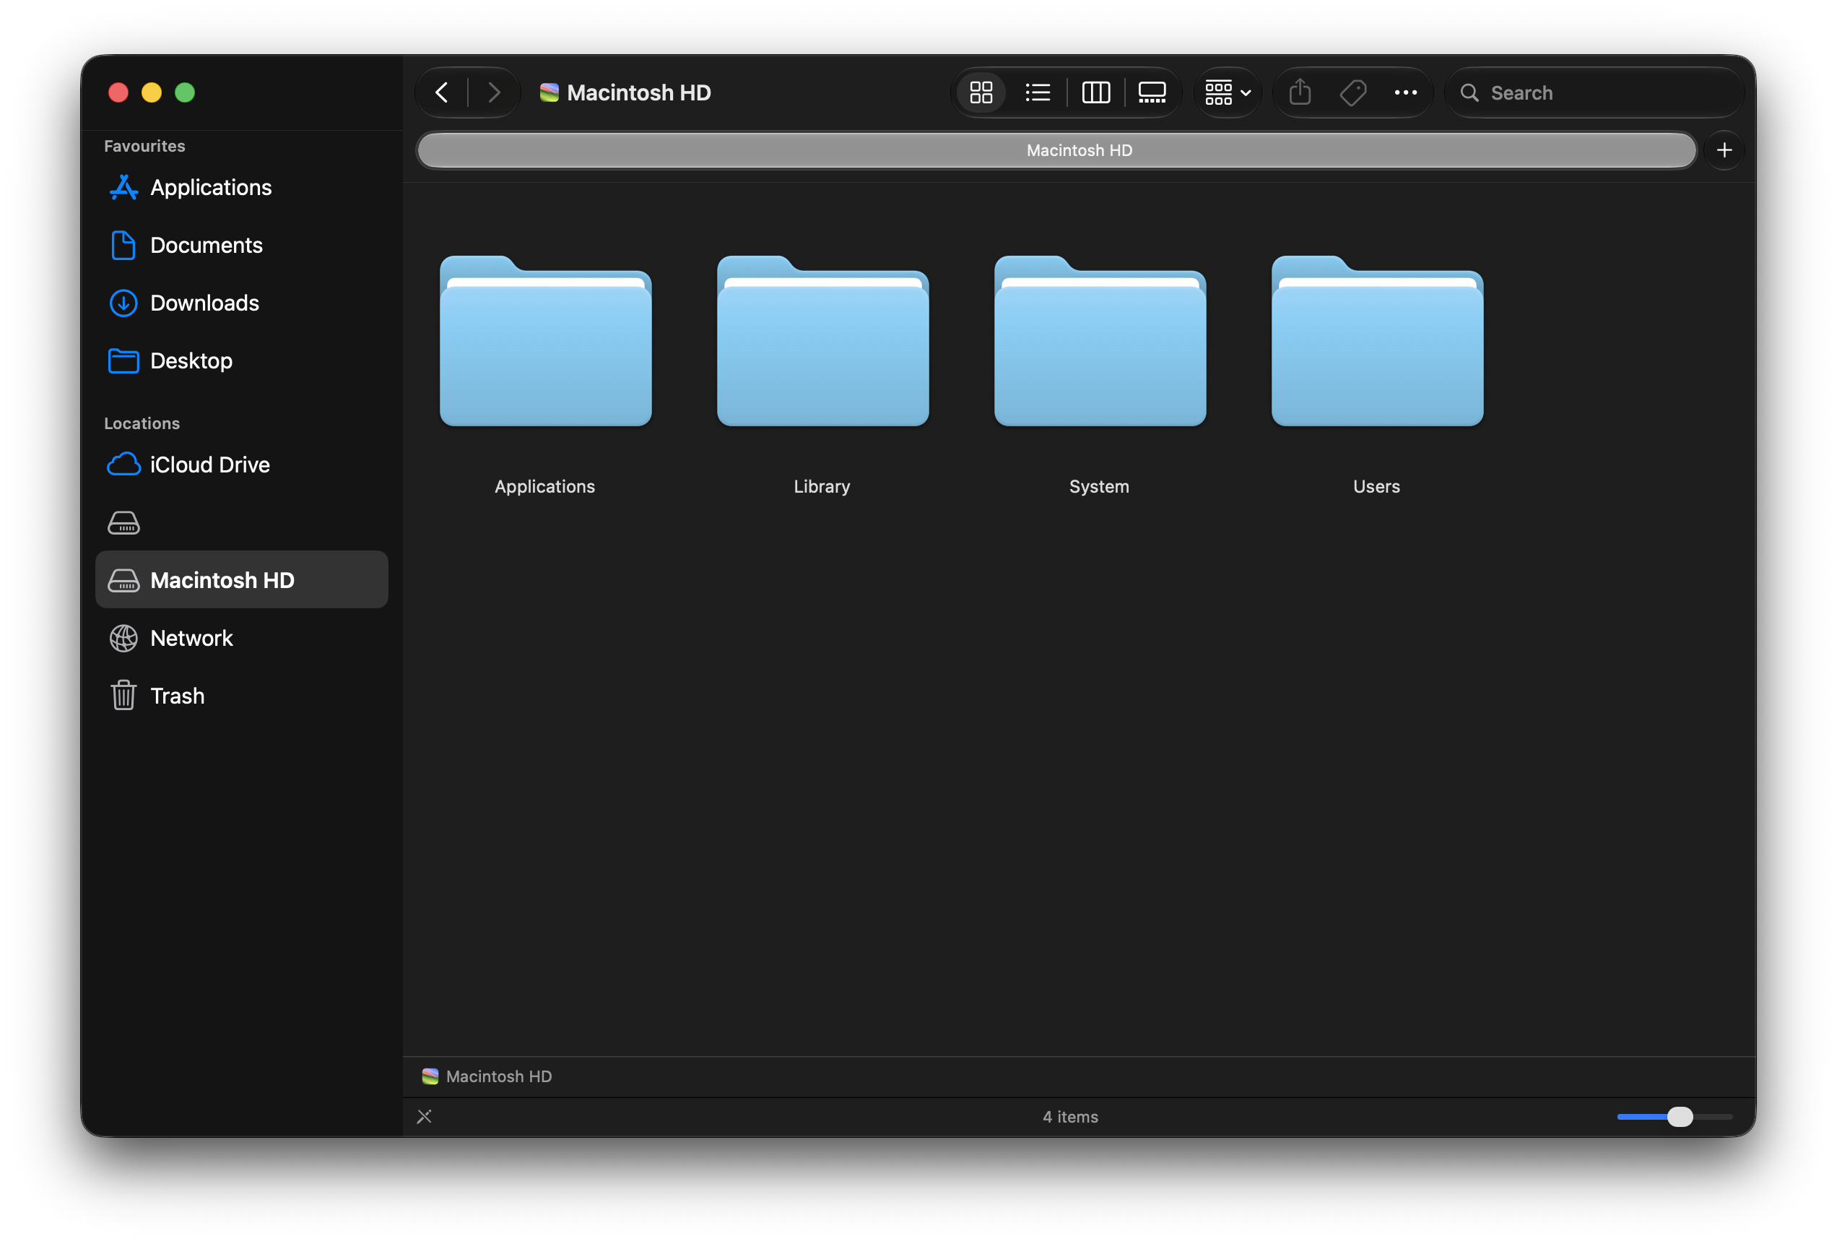Go back to the previous folder
The height and width of the screenshot is (1244, 1837).
442,92
